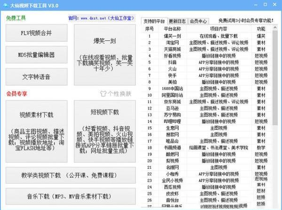Select the 爆笑一刻 row in platform list

tap(206, 36)
